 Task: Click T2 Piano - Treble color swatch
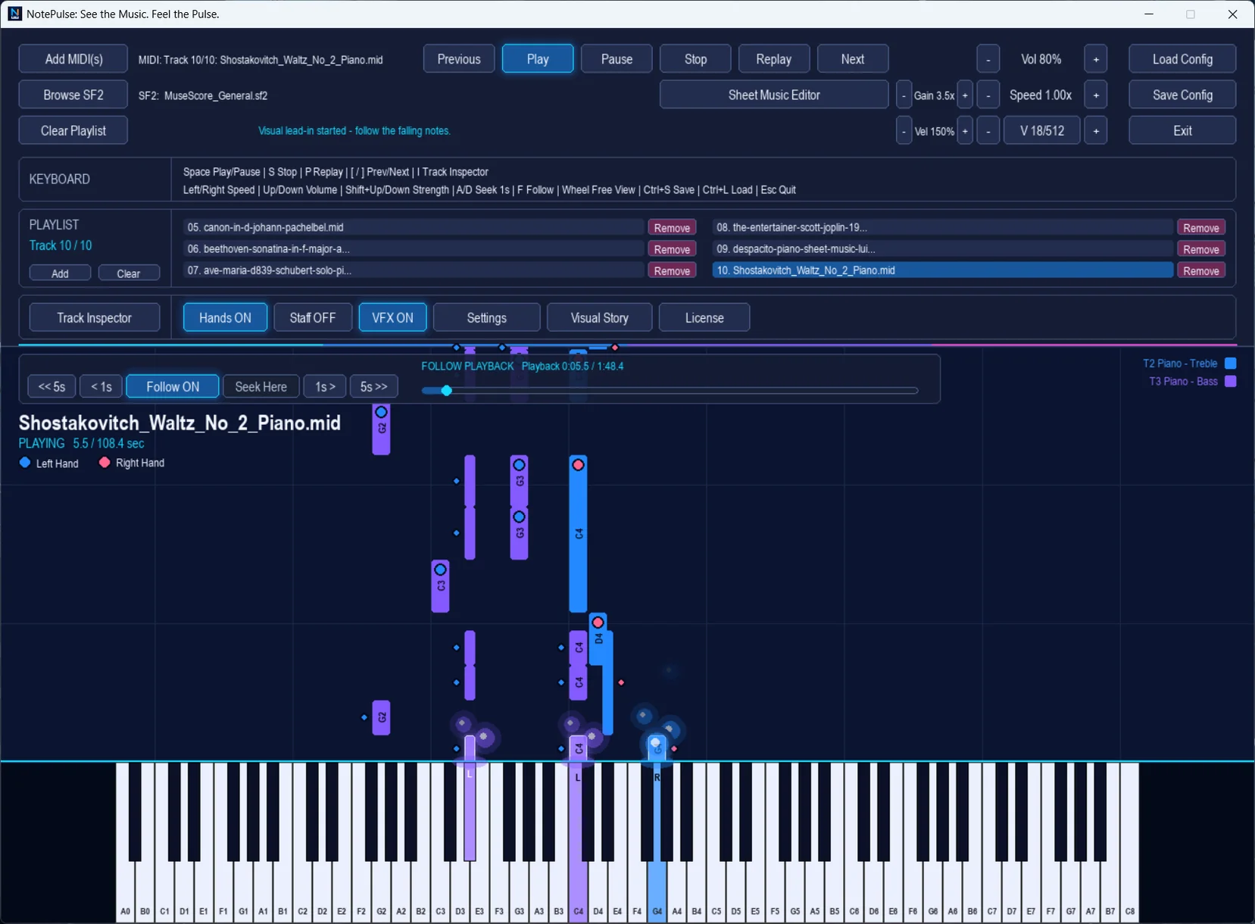[1231, 364]
